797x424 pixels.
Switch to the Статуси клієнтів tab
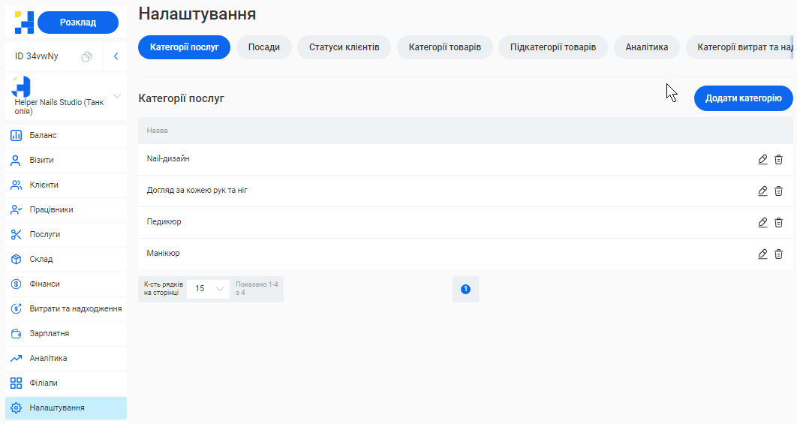point(344,47)
